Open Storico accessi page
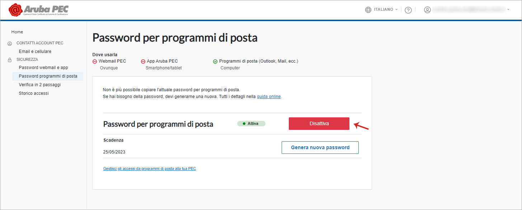Screen dimensions: 522x210 pyautogui.click(x=34, y=93)
